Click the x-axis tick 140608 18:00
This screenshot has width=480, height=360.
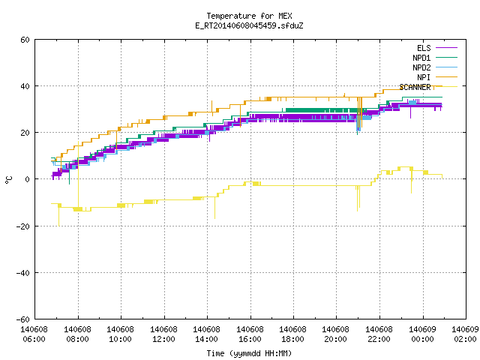293,334
